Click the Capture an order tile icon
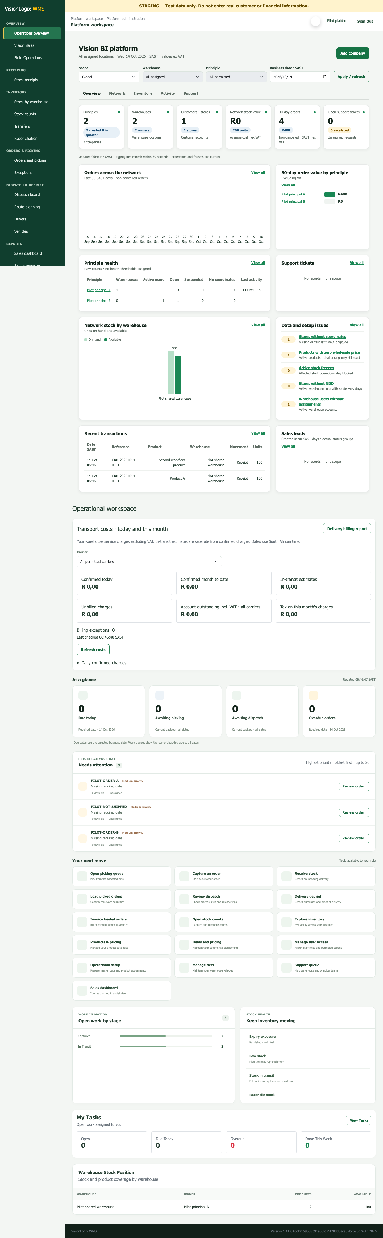 tap(184, 876)
